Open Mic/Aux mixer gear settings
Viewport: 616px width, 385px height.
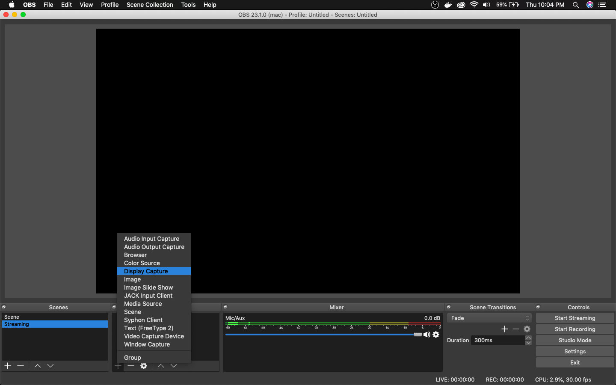[436, 335]
